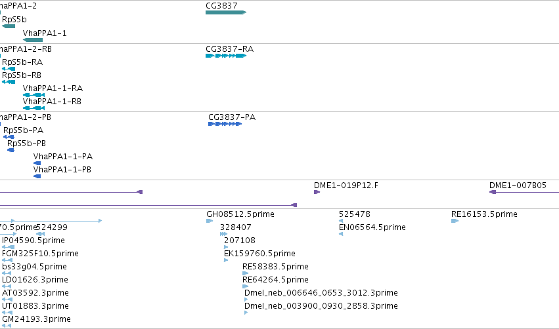
Task: Click the AT03592.3prime label
Action: pos(35,293)
